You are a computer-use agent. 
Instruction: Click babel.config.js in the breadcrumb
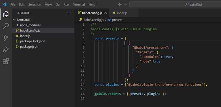(x=93, y=20)
